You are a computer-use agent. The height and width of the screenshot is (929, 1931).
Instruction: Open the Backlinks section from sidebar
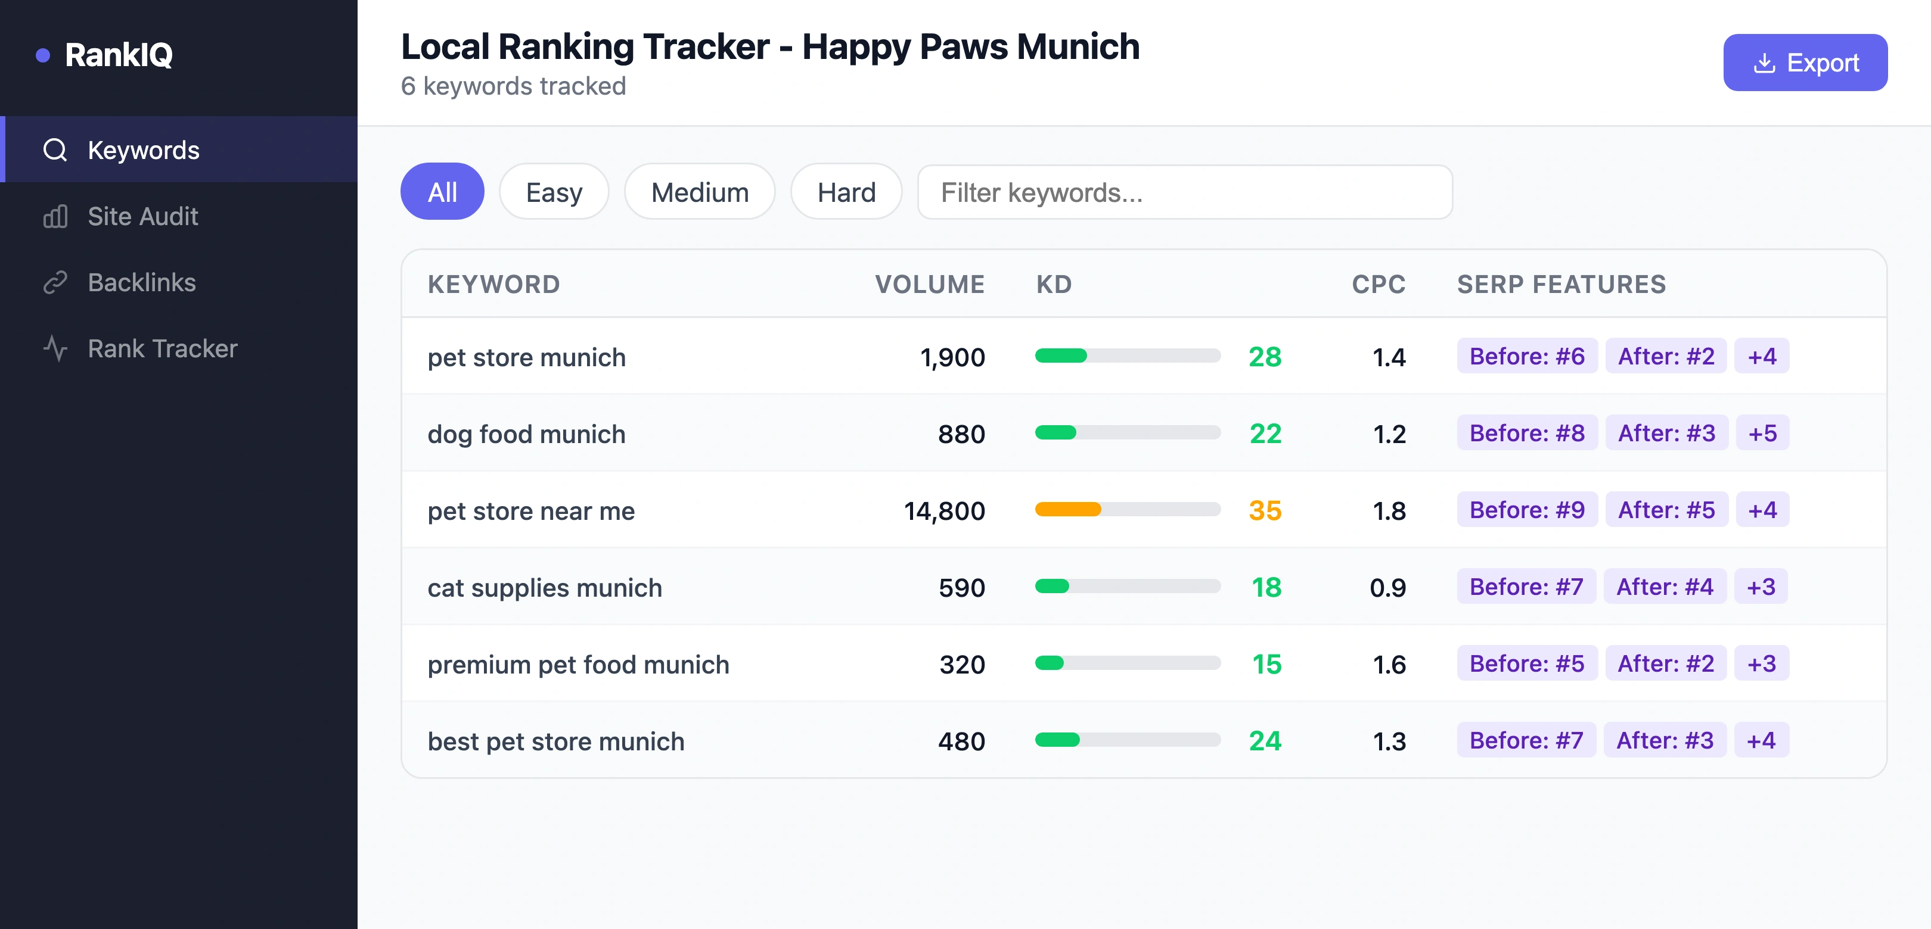[x=141, y=282]
